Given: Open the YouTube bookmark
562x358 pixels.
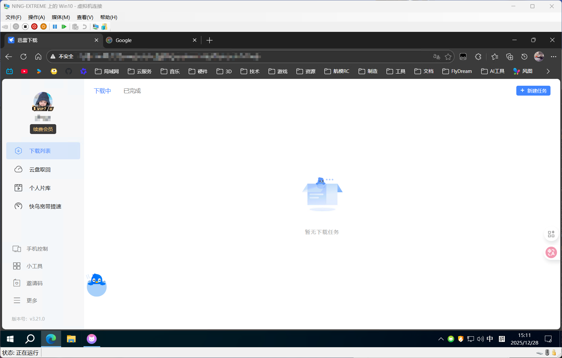Looking at the screenshot, I should coord(24,71).
